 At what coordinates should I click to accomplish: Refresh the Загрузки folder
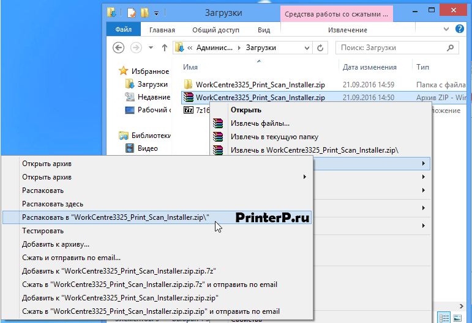coord(320,48)
